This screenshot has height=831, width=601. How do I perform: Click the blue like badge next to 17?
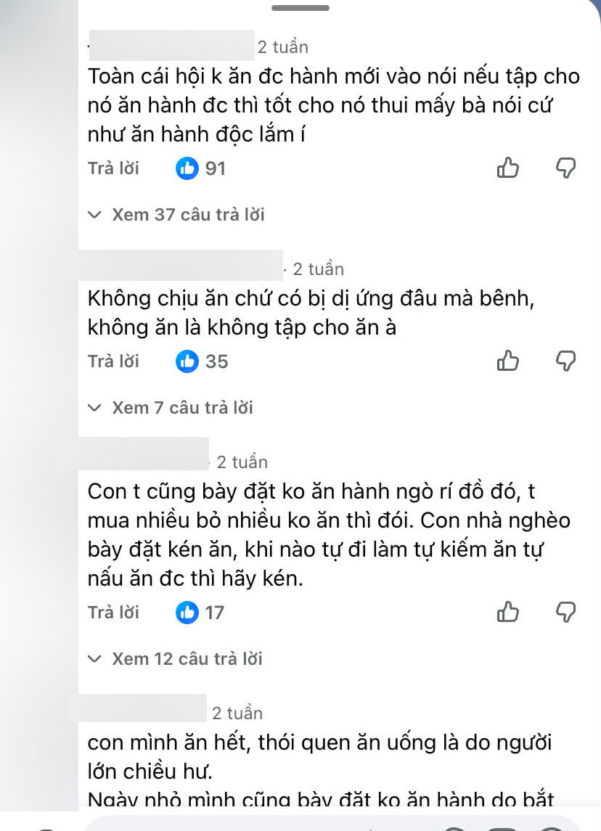tap(187, 612)
